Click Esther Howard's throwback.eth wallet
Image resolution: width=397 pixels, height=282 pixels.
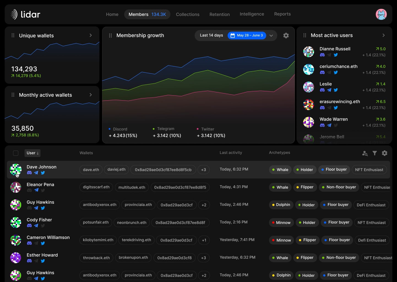click(x=96, y=258)
